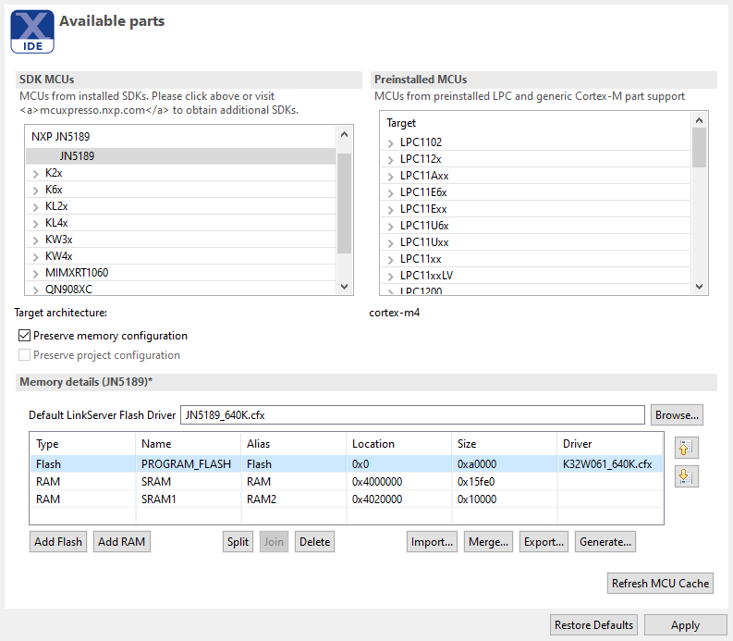
Task: Click the Generate... button
Action: [605, 542]
